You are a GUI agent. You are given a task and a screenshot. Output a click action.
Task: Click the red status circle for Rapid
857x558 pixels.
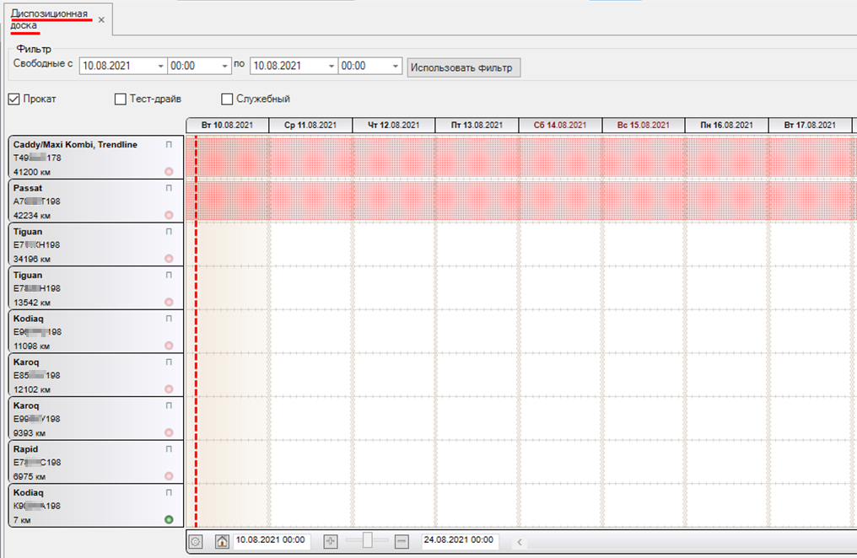pos(169,476)
